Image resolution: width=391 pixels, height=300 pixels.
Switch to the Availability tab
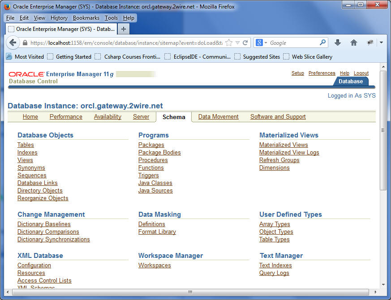coord(107,117)
